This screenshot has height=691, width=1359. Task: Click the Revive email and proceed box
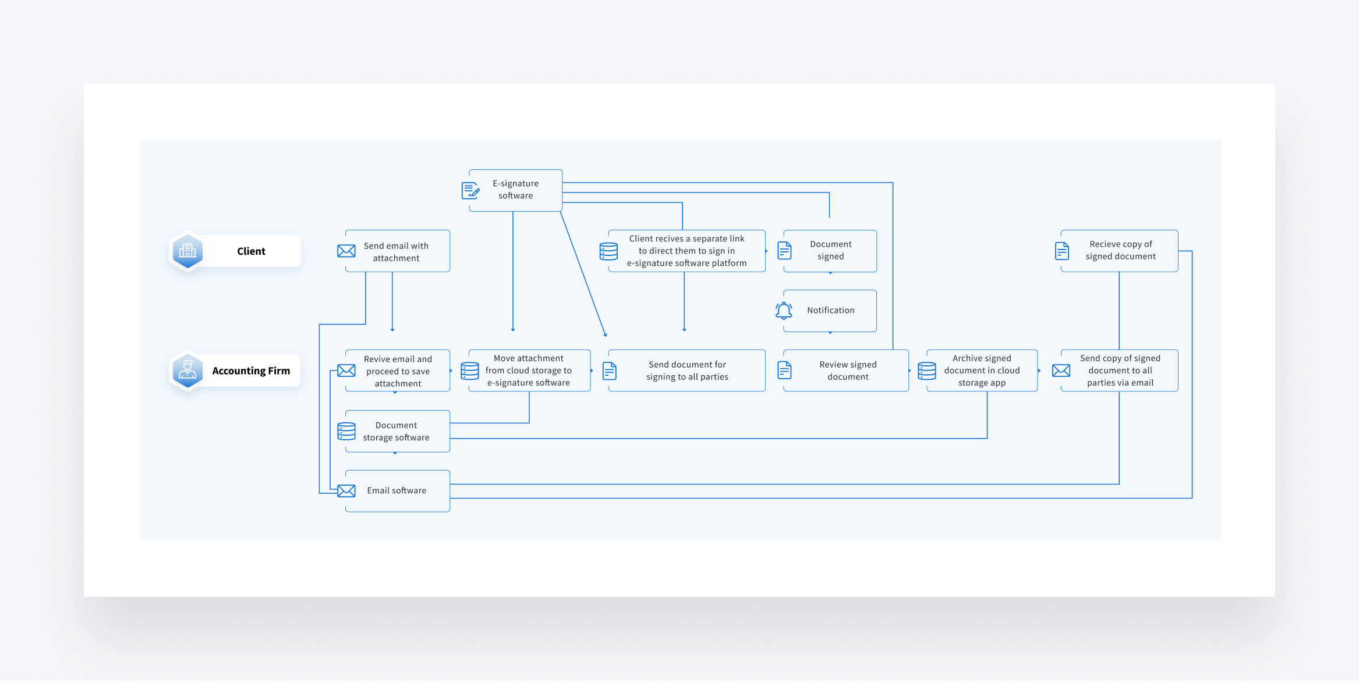coord(398,371)
